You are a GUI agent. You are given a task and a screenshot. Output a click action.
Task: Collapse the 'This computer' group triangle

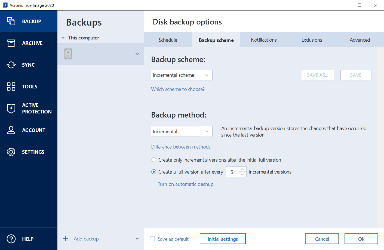(63, 38)
